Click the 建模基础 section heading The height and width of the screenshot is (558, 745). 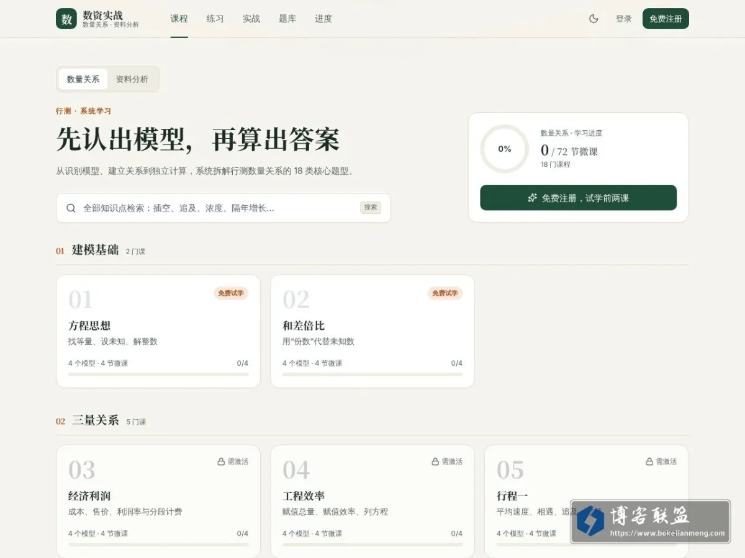[95, 250]
